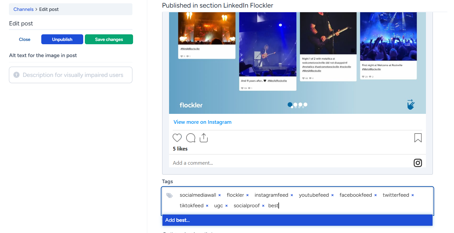Remove the instagramfeed tag

click(x=292, y=195)
